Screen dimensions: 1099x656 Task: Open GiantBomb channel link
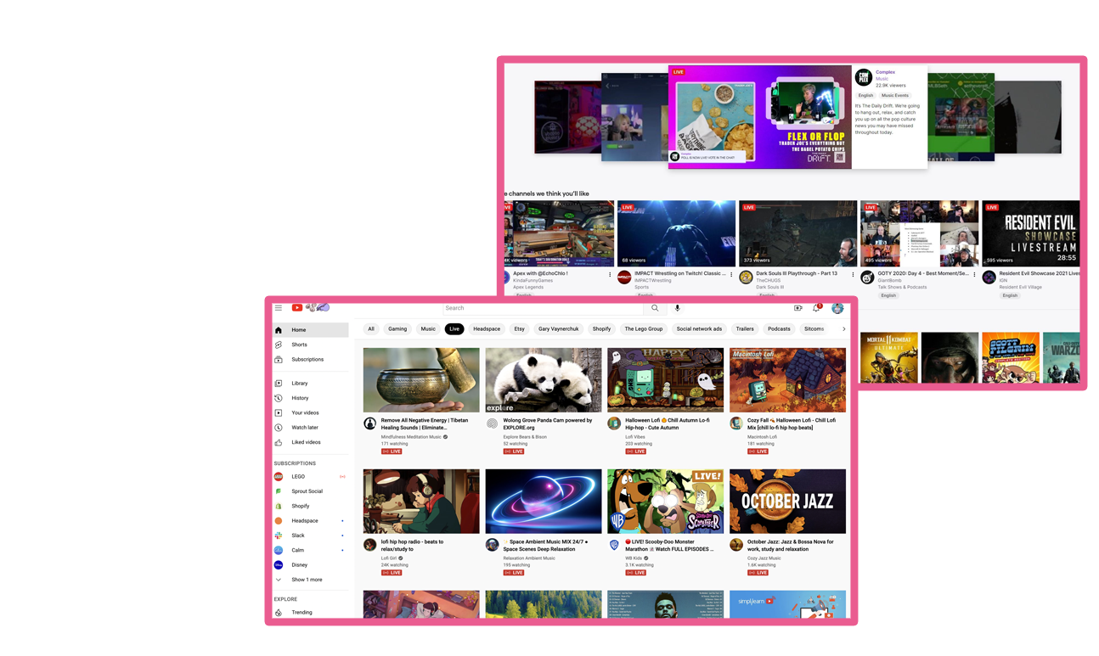point(891,280)
